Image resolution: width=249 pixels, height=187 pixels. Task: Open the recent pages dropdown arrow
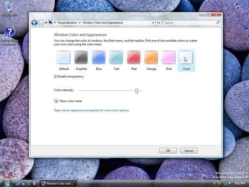[46, 23]
